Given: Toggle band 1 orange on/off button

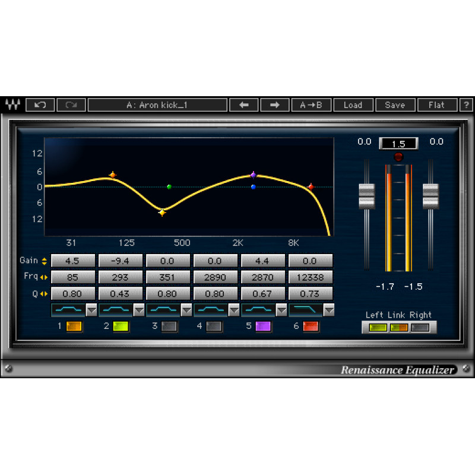Looking at the screenshot, I should click(x=74, y=326).
